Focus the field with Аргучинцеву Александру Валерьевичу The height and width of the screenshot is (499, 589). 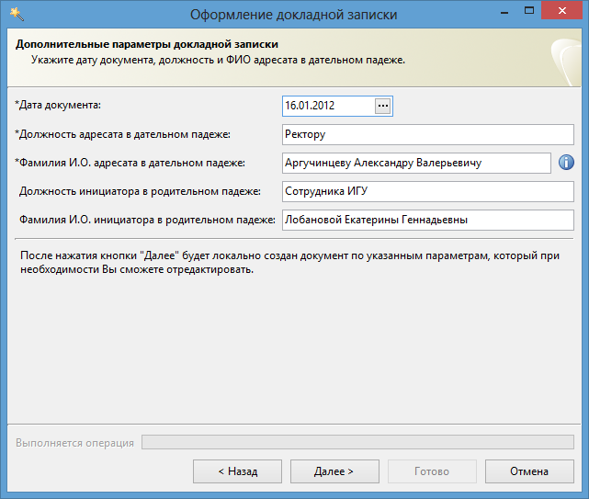(x=415, y=163)
